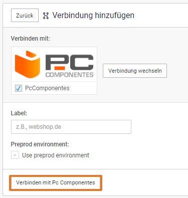This screenshot has height=198, width=188.
Task: Click Verbinden mit Pc Componentes button
Action: pyautogui.click(x=56, y=182)
